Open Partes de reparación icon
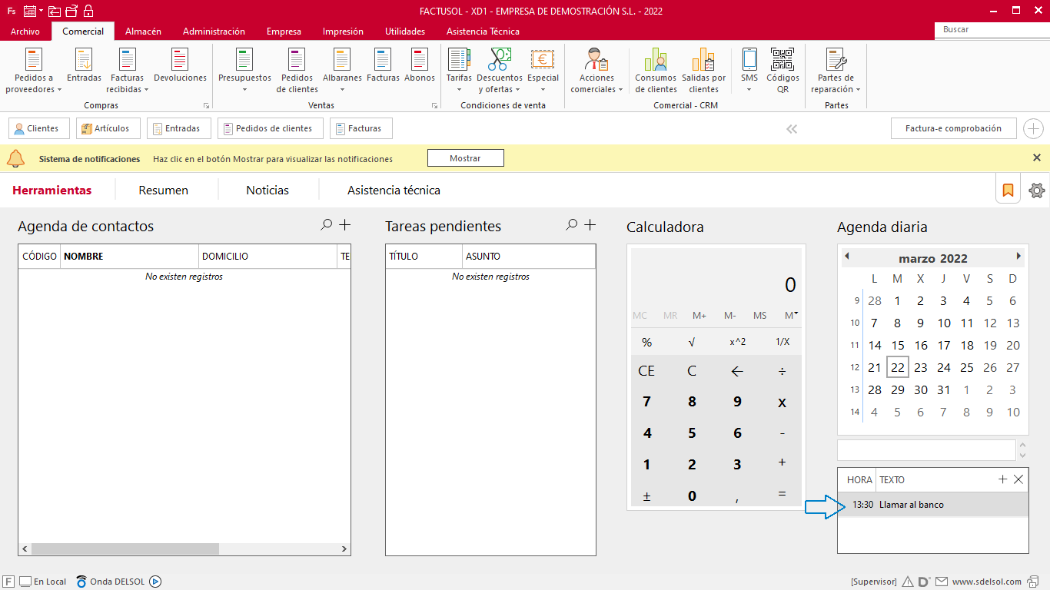This screenshot has height=590, width=1050. (x=836, y=70)
